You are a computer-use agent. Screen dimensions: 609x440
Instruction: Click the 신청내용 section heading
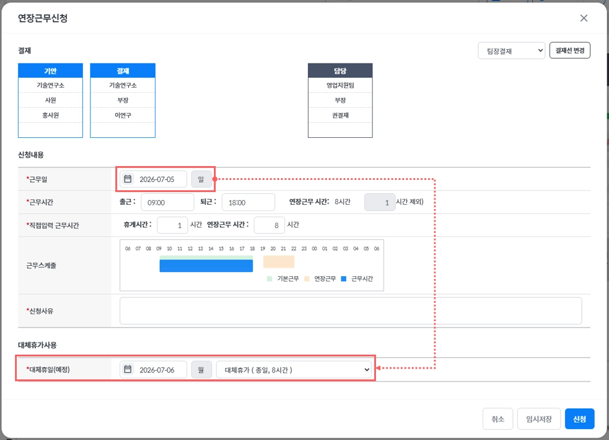tap(31, 155)
